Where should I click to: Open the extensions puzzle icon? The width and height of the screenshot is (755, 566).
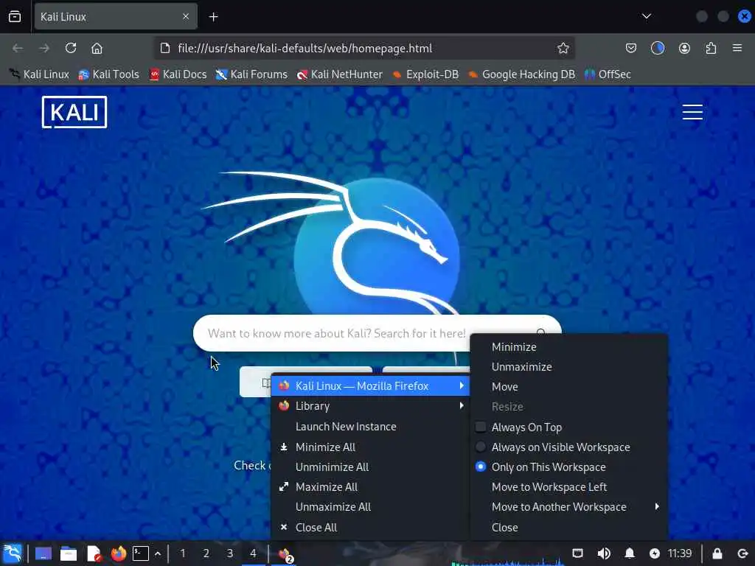[711, 48]
